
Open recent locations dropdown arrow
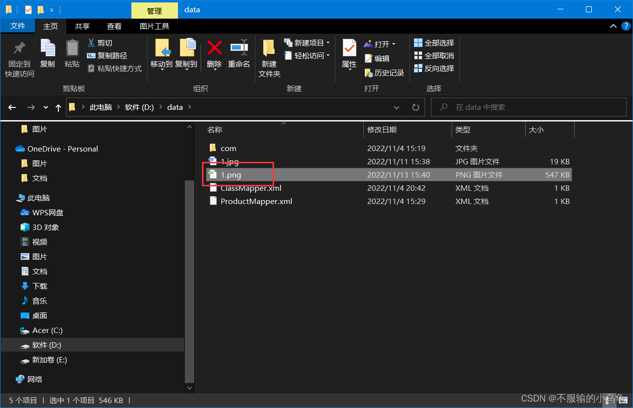pos(46,107)
